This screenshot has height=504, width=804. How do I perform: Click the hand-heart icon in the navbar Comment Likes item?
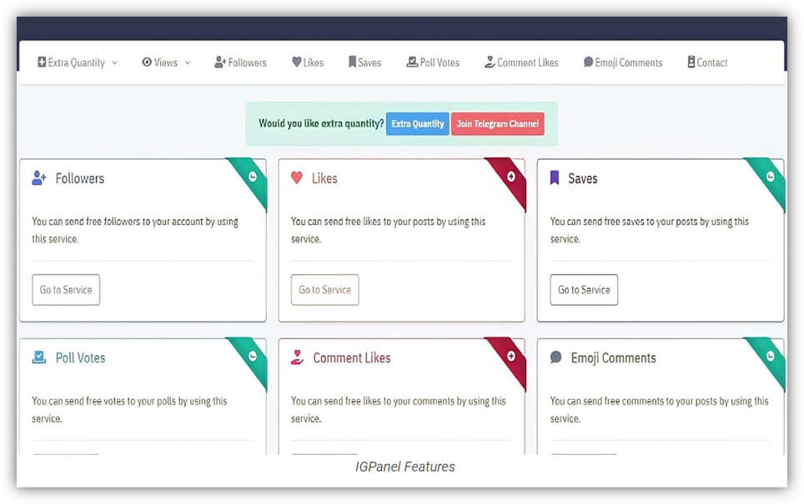pos(490,62)
